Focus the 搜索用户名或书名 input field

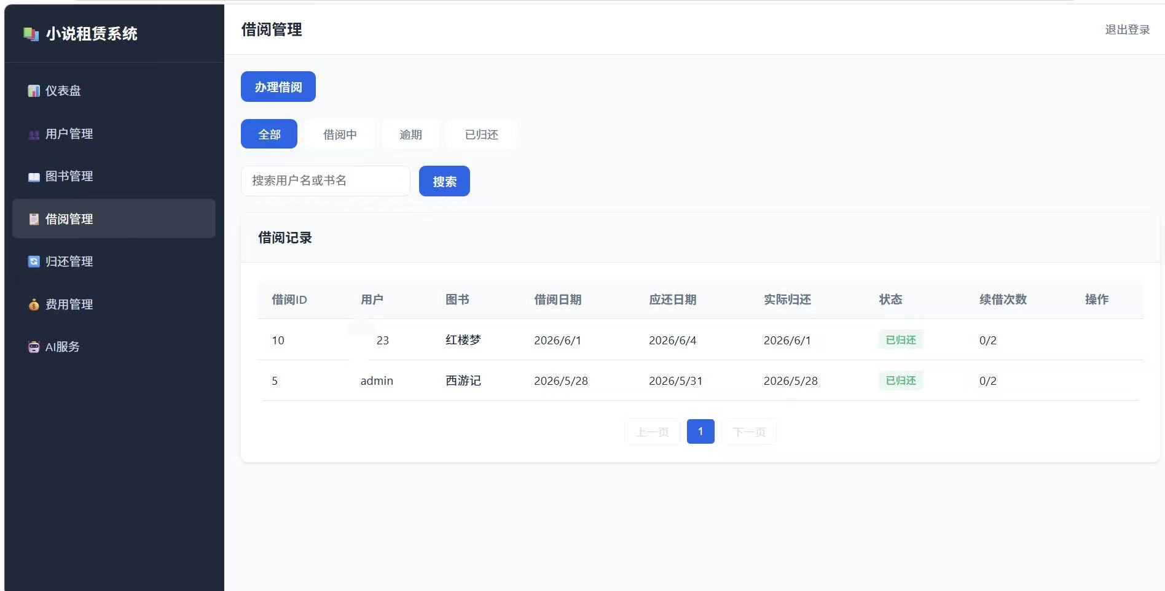326,181
